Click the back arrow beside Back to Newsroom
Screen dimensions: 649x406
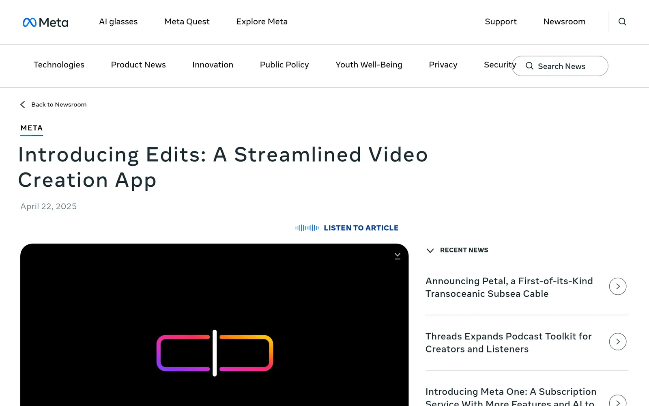[x=23, y=104]
